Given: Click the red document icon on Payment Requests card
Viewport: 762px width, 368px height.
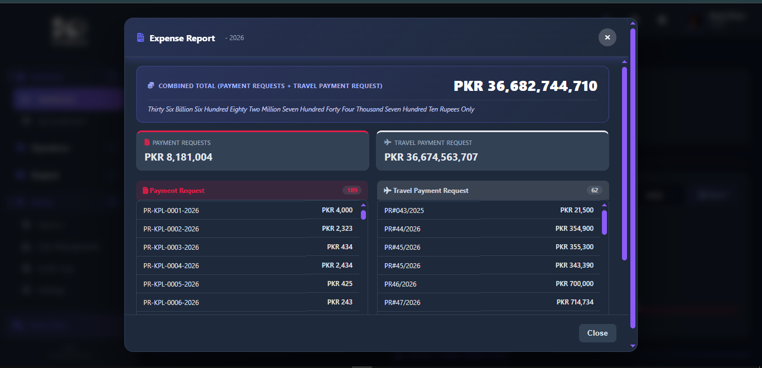Looking at the screenshot, I should pyautogui.click(x=147, y=143).
